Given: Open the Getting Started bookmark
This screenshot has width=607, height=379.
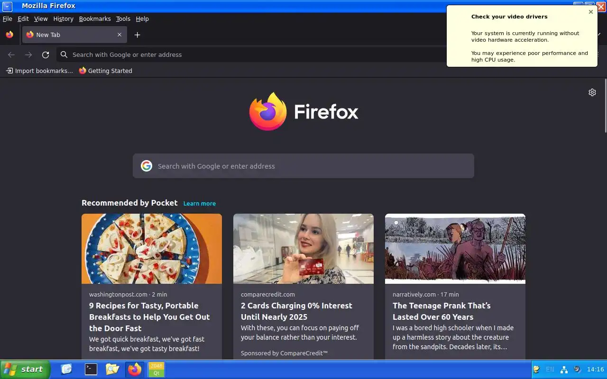Looking at the screenshot, I should pos(105,71).
